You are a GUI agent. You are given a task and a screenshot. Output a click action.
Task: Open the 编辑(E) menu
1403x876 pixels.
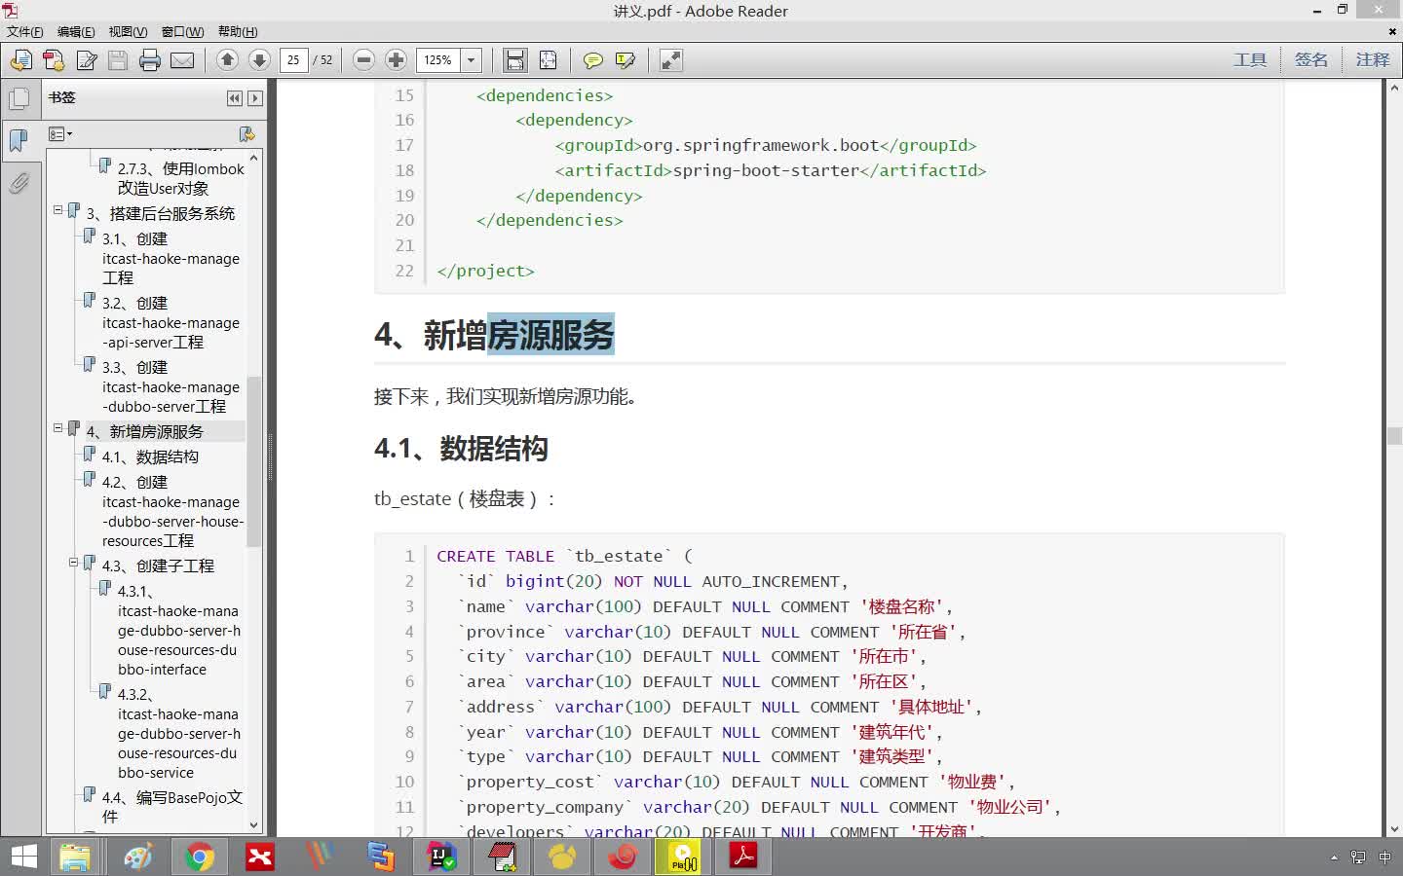76,31
